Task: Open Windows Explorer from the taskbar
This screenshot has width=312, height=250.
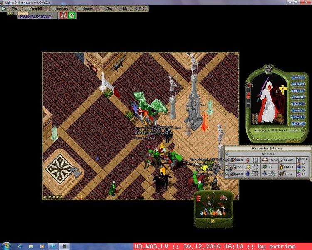Action: click(x=31, y=246)
